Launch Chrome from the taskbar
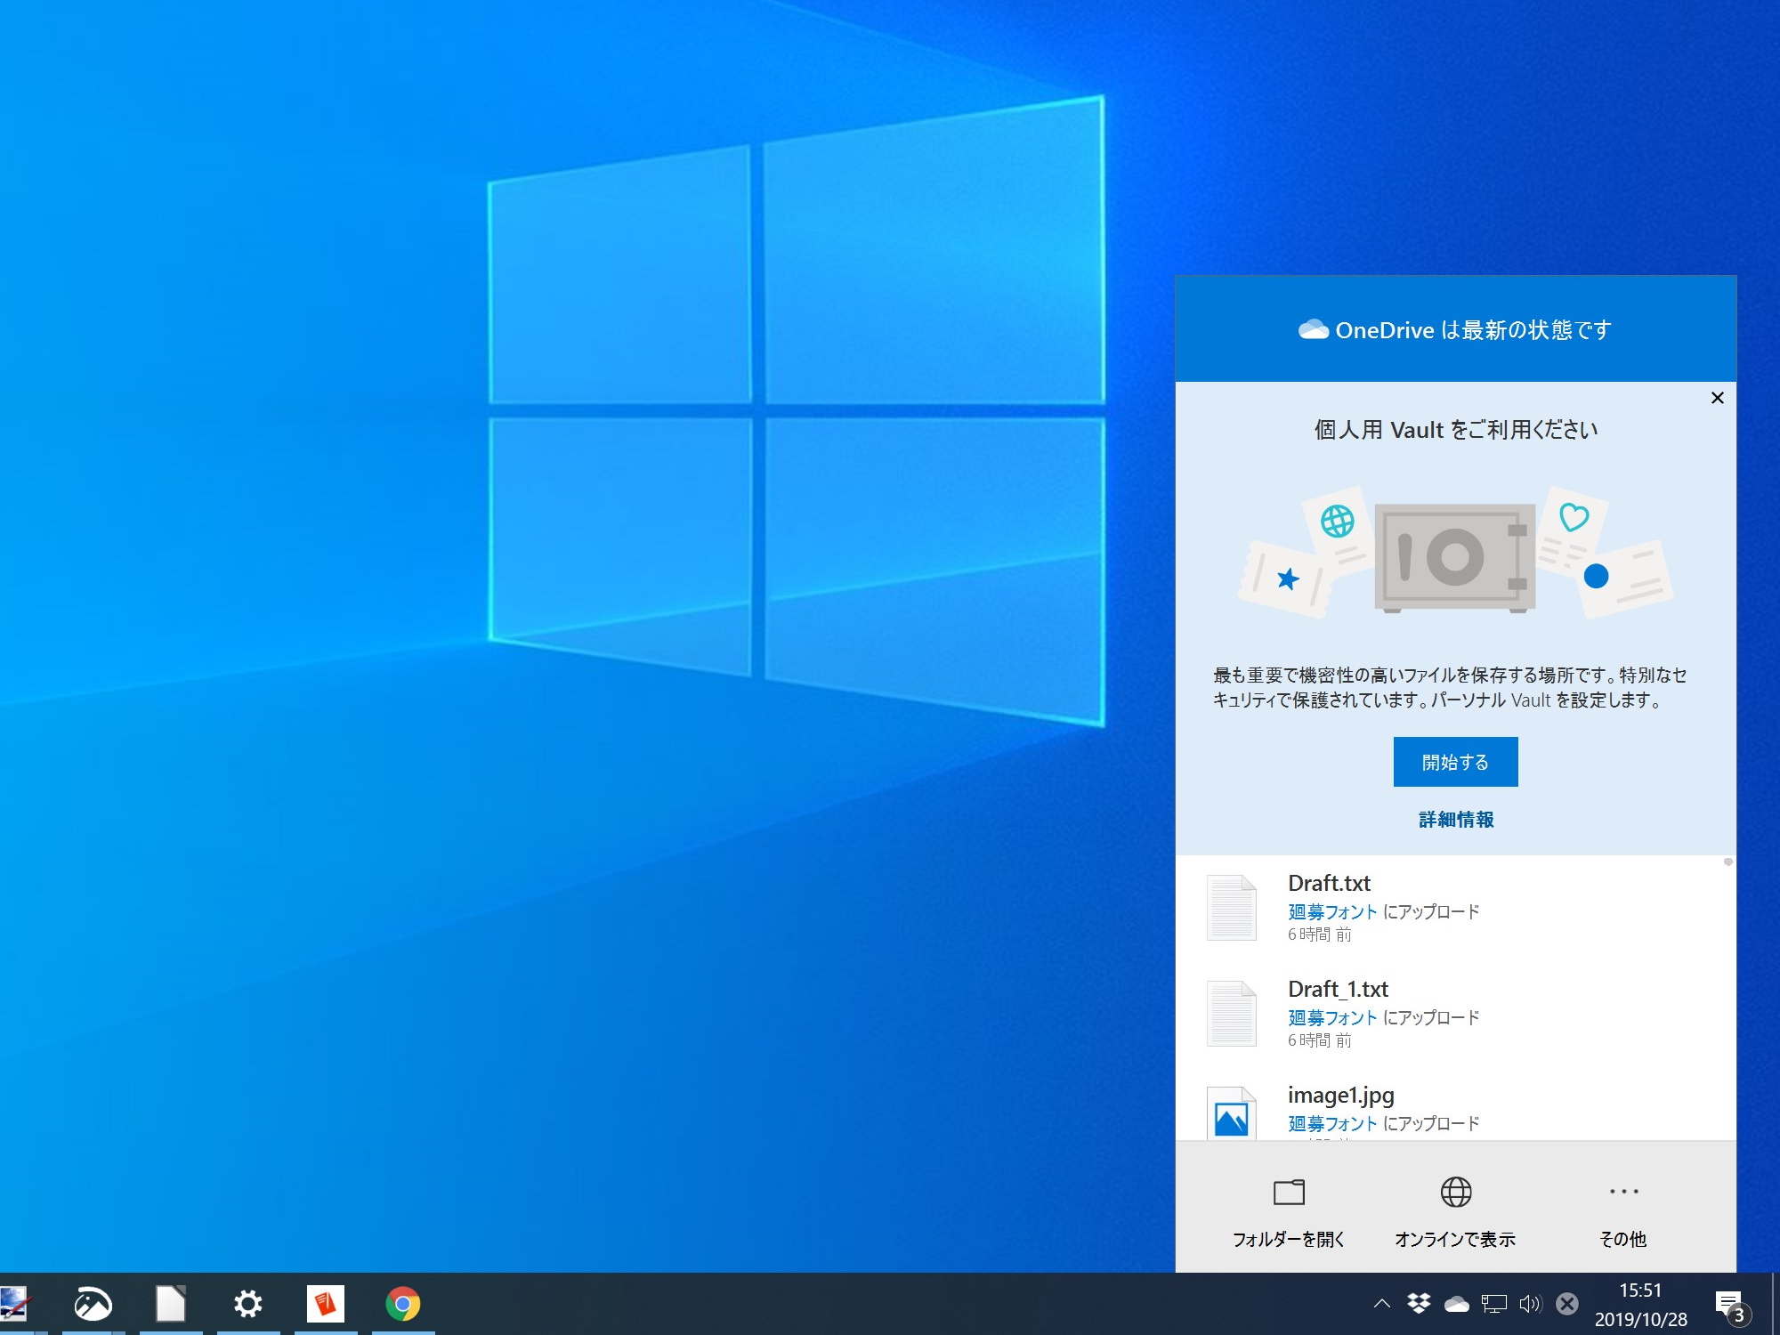 point(402,1304)
